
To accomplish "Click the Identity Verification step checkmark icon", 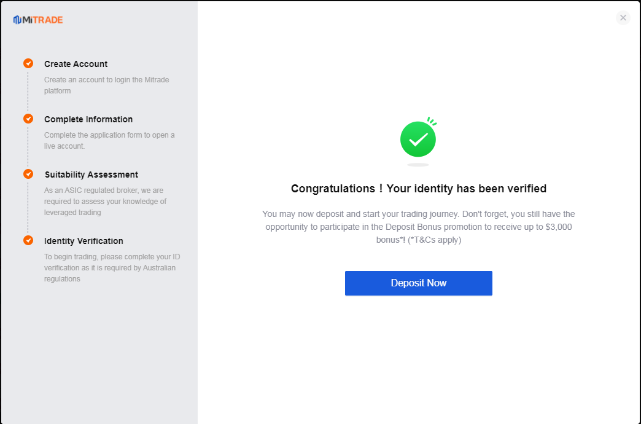I will point(28,240).
